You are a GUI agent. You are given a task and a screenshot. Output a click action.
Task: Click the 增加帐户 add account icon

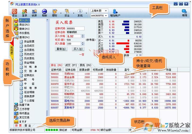[115, 13]
